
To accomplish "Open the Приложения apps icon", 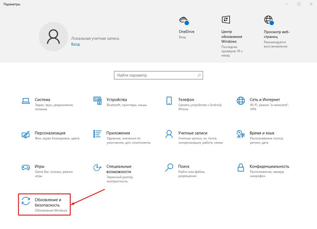I will click(98, 135).
